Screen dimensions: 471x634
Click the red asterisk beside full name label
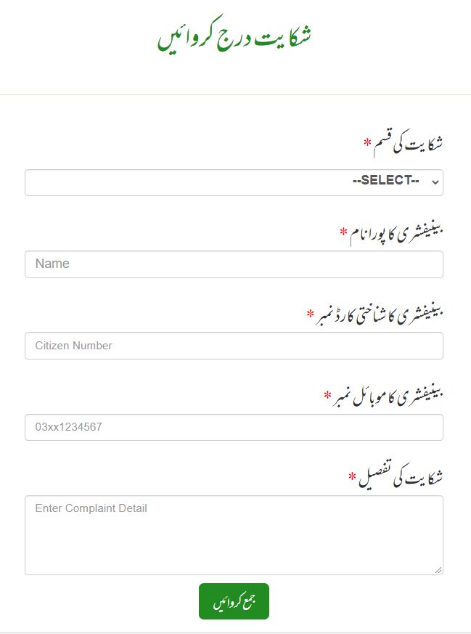tap(344, 232)
